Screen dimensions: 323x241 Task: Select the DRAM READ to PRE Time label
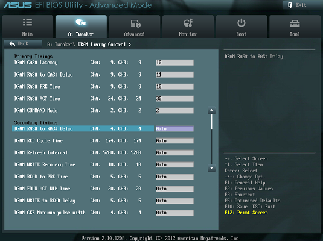point(41,177)
